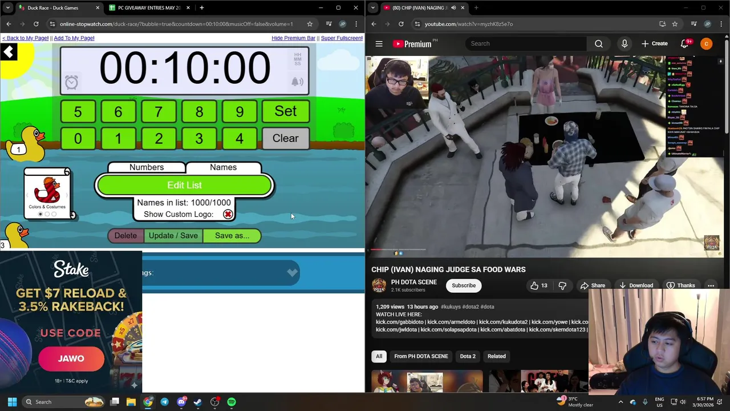Remove custom logo with the red X icon
The image size is (730, 411).
(228, 215)
